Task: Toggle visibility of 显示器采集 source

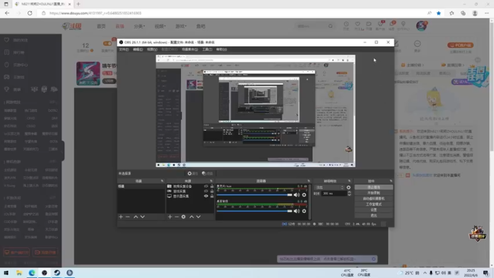Action: tap(206, 196)
